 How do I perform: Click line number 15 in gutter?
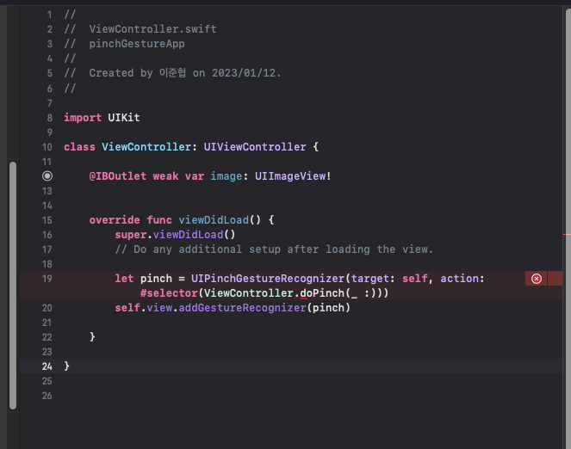coord(47,220)
